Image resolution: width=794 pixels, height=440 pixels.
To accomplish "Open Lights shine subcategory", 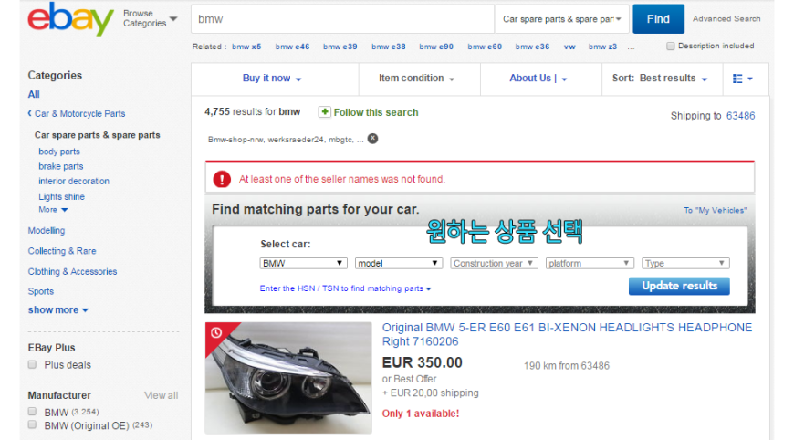I will point(61,196).
